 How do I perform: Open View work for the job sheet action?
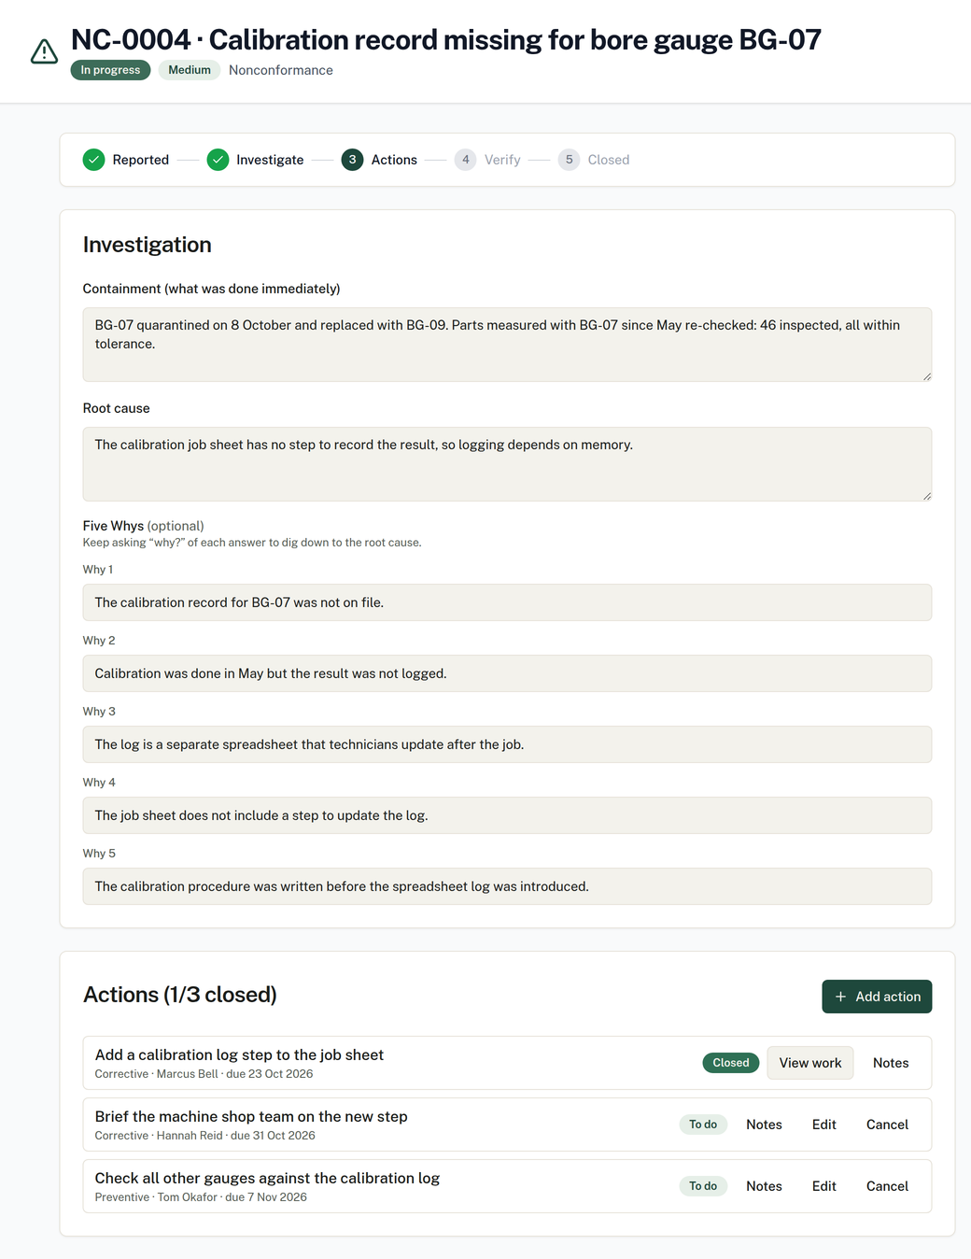pos(810,1063)
